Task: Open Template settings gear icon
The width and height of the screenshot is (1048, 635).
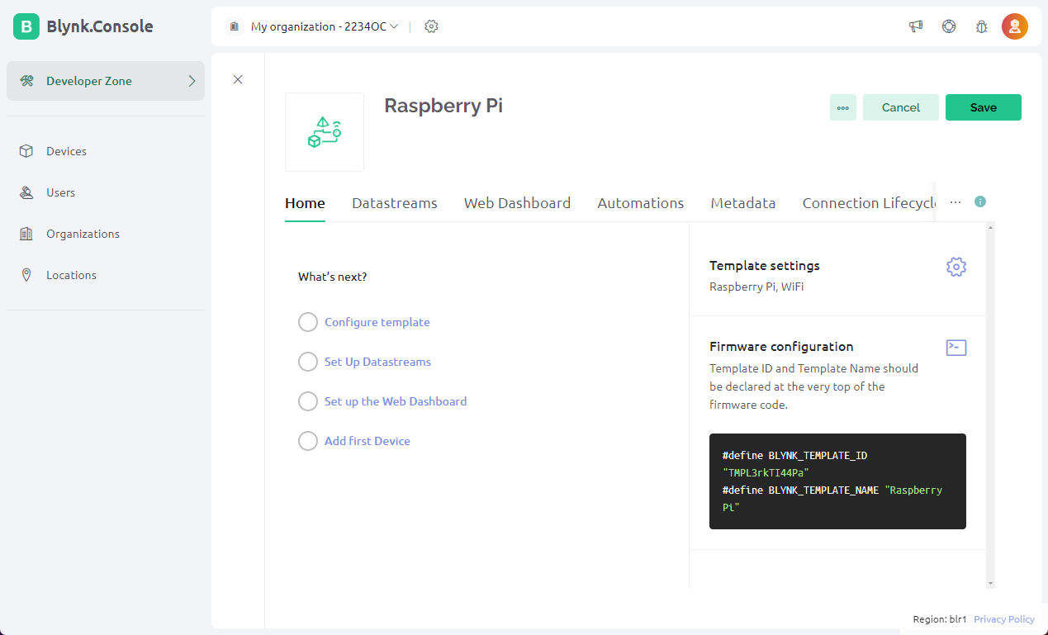Action: (x=956, y=267)
